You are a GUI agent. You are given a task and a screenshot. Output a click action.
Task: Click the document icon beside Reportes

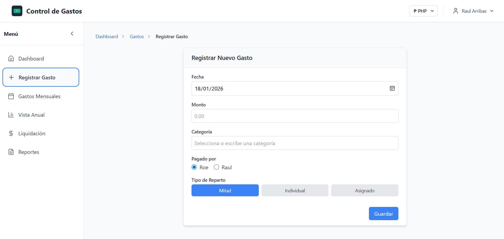point(11,152)
